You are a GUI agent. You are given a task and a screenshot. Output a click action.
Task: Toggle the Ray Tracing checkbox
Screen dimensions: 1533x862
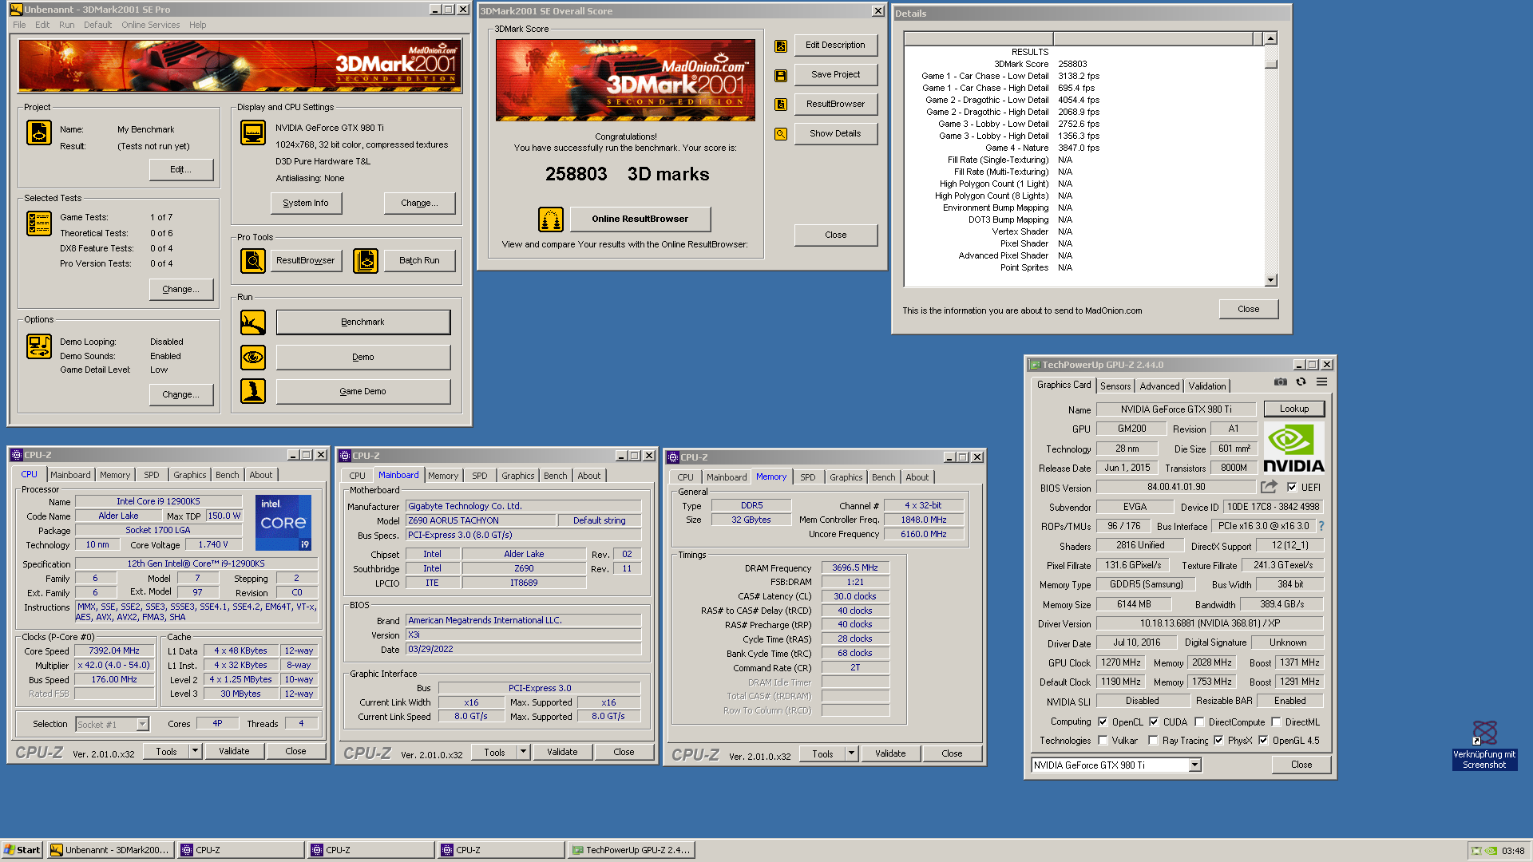point(1154,741)
